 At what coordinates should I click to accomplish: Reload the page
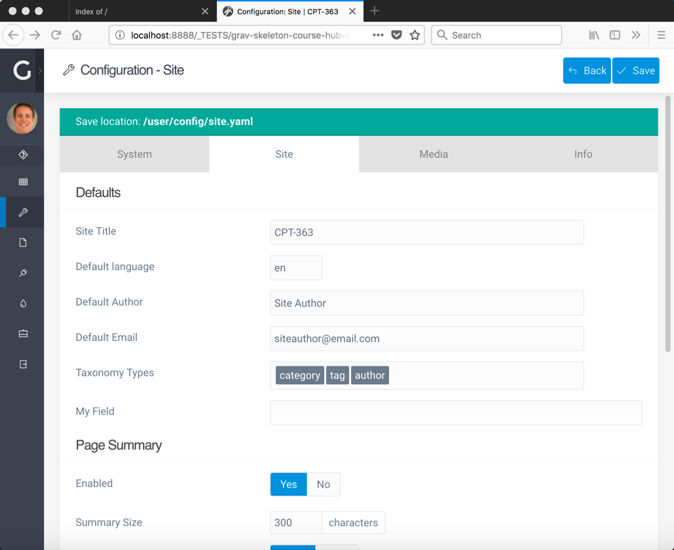click(x=56, y=35)
